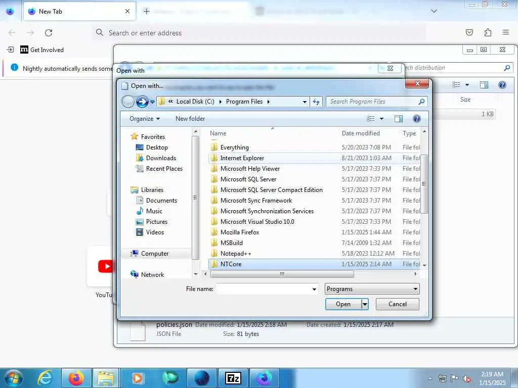Click the horizontal scrollbar of file list
The image size is (518, 388).
(x=282, y=274)
